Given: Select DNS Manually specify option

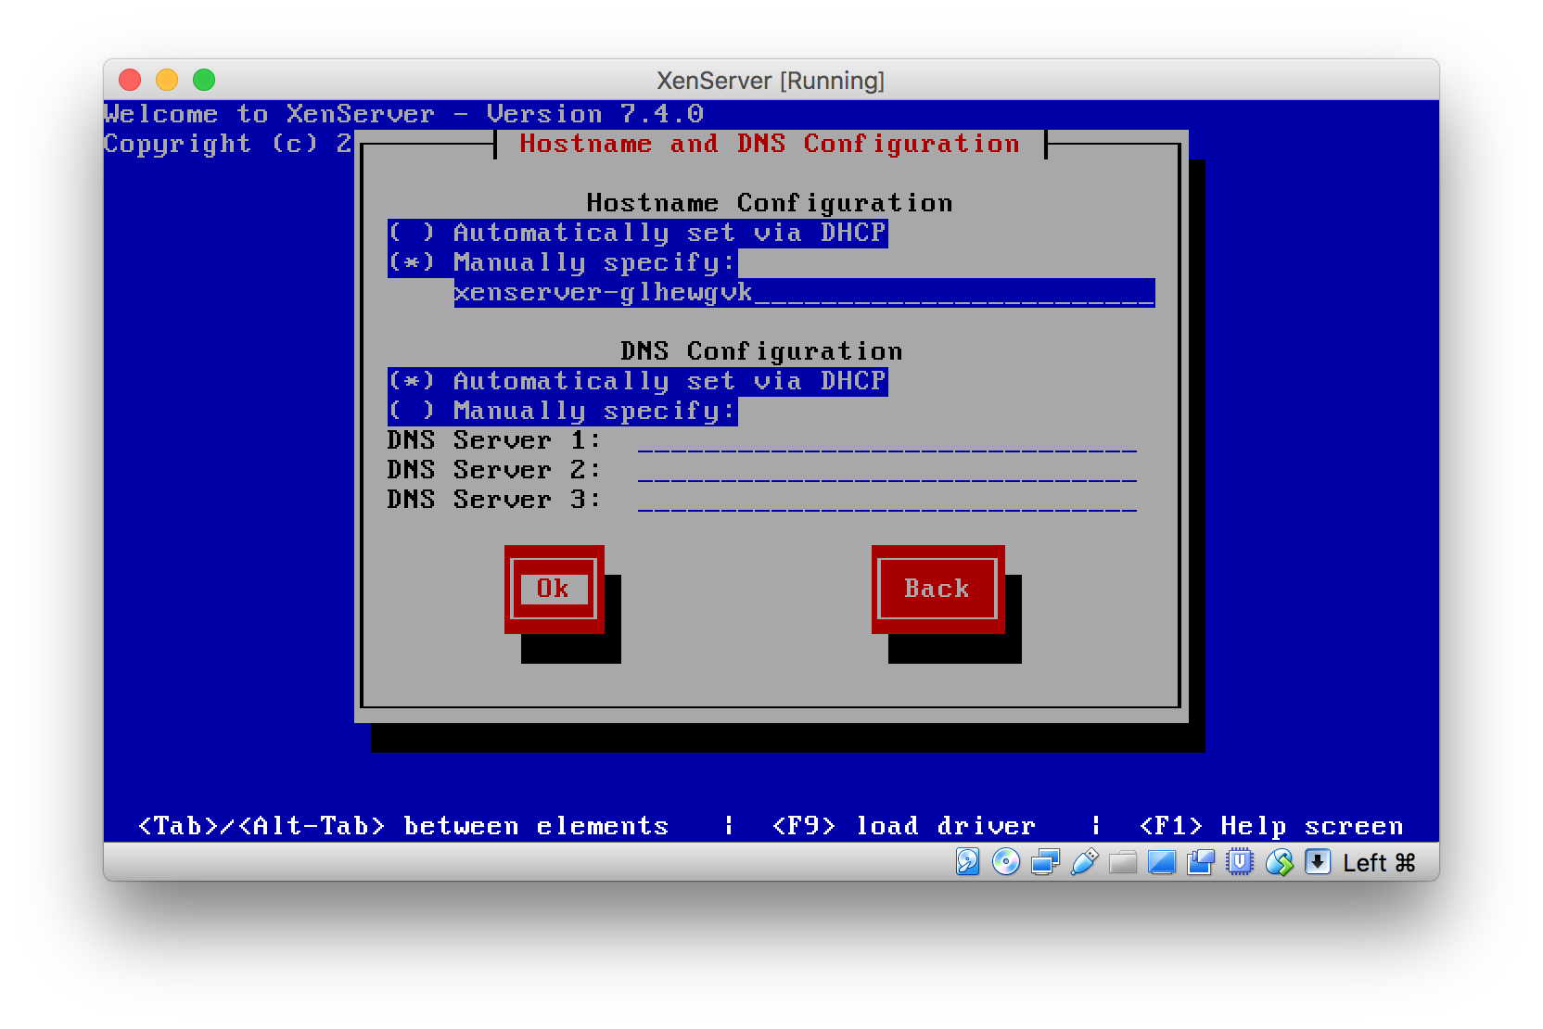Looking at the screenshot, I should click(563, 411).
